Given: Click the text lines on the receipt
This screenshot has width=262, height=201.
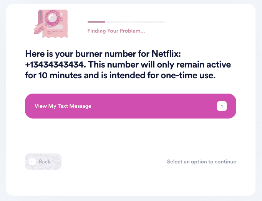Looking at the screenshot, I should [x=55, y=32].
